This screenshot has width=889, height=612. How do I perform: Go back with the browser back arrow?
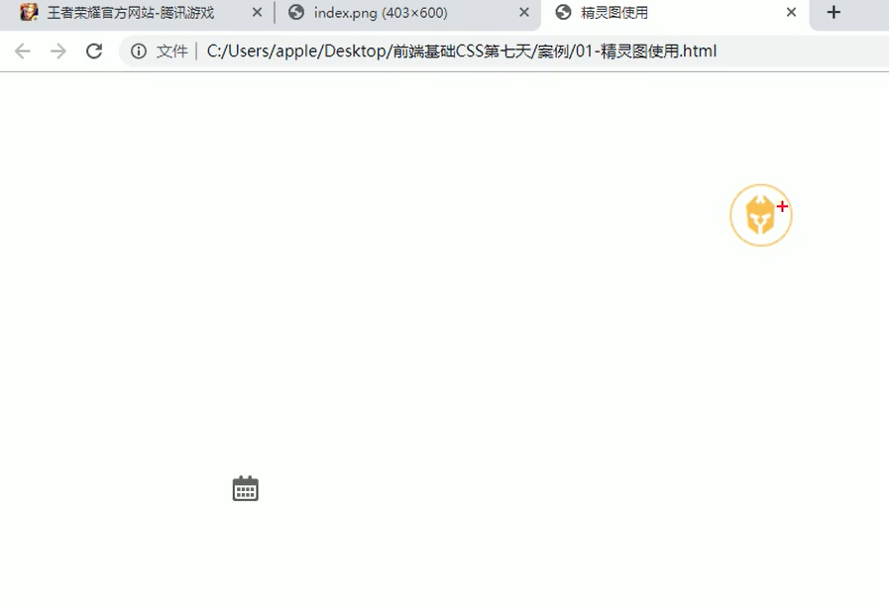click(23, 51)
